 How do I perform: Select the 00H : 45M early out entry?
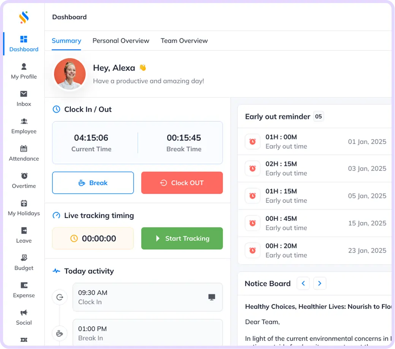(x=314, y=223)
